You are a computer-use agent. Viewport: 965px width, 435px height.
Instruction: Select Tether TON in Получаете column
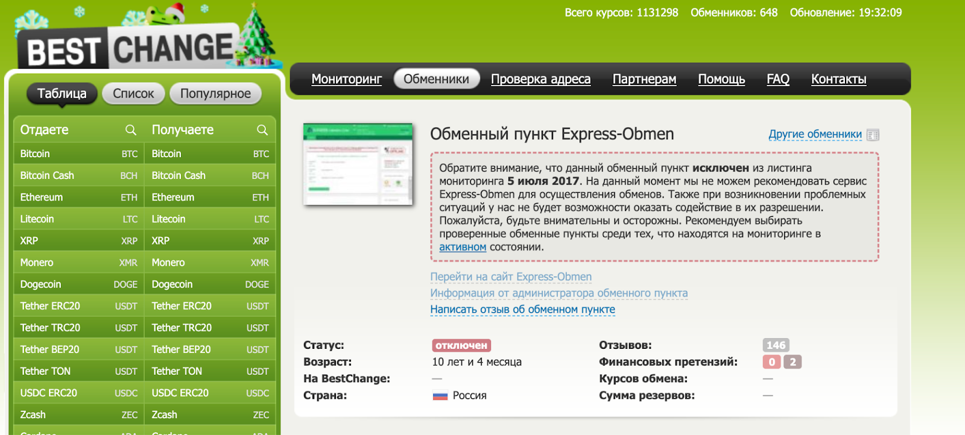[x=210, y=371]
